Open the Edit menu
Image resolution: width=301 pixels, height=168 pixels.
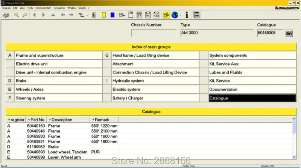point(15,8)
